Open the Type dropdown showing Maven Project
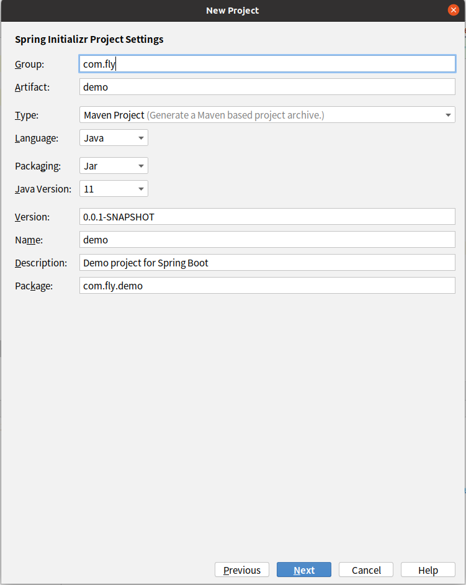This screenshot has height=585, width=466. click(x=267, y=115)
